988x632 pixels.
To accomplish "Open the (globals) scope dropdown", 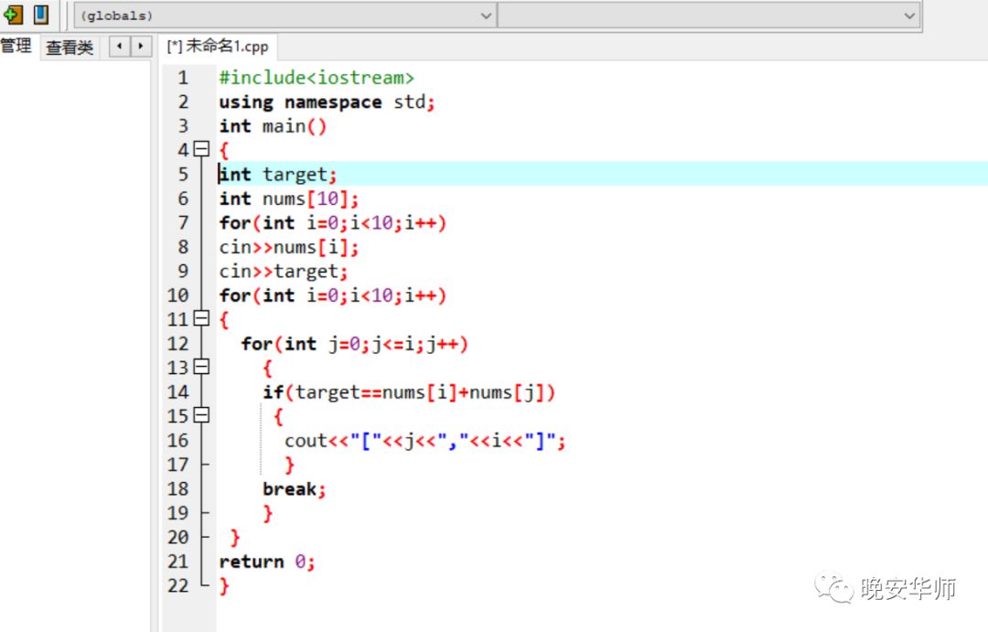I will (x=285, y=16).
